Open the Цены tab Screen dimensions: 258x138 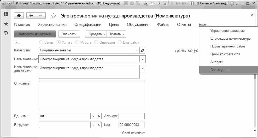point(114,25)
